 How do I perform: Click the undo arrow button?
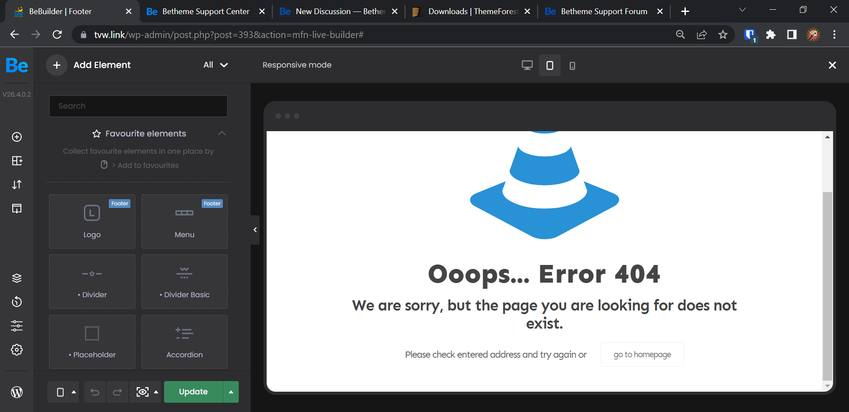pos(95,392)
